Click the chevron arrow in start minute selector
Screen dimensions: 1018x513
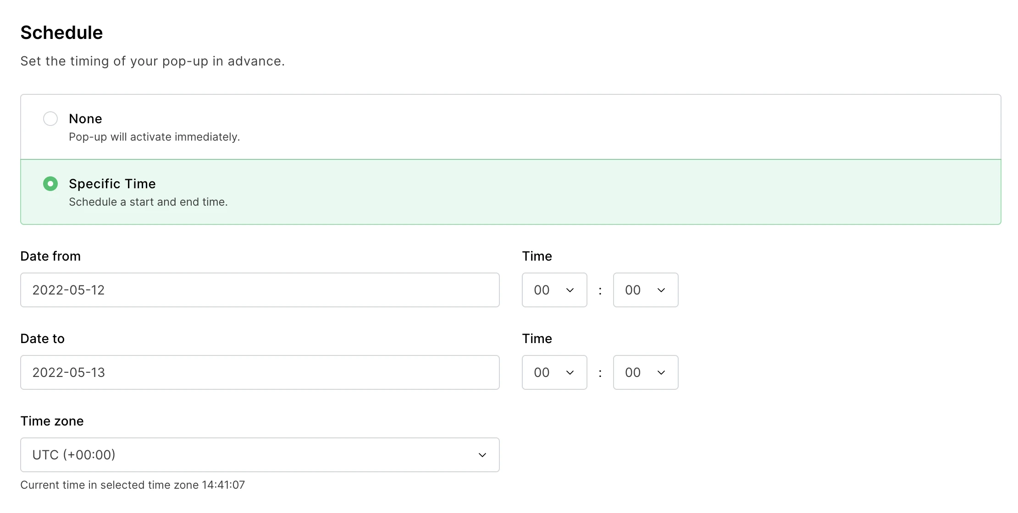point(661,290)
